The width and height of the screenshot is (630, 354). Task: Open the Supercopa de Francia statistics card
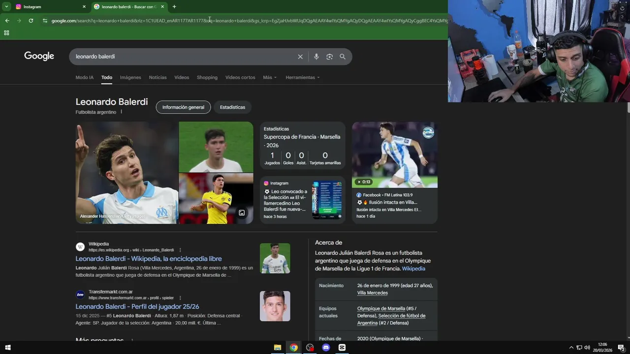coord(302,146)
